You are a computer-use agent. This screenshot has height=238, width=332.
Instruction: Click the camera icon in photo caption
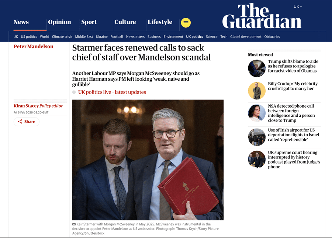(74, 224)
